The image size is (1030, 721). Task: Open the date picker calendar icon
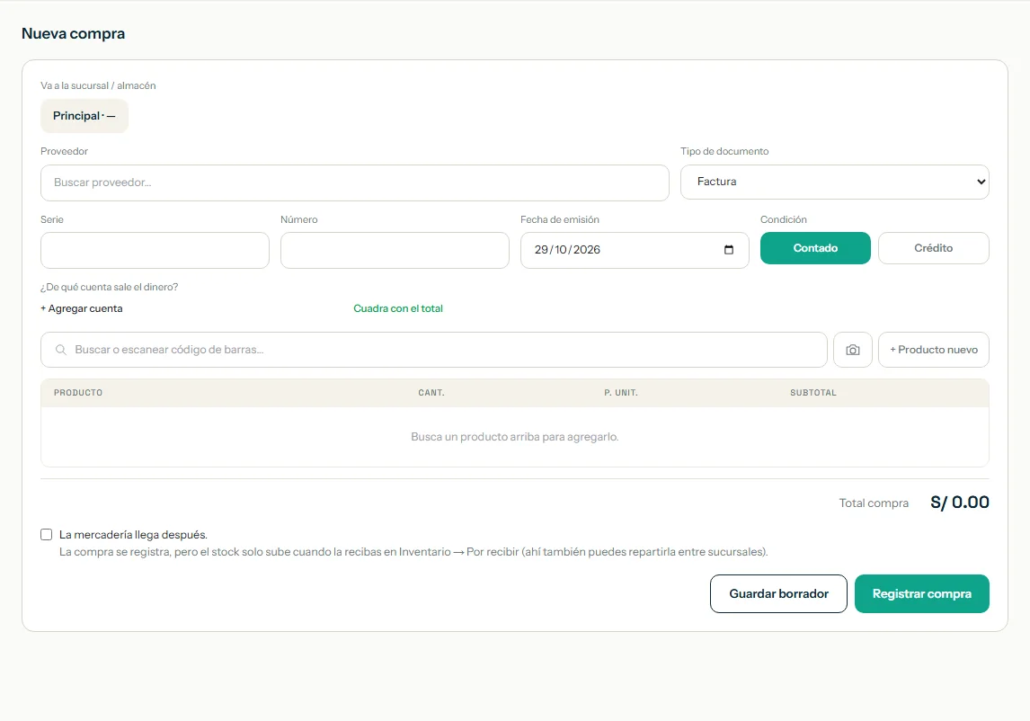coord(729,250)
